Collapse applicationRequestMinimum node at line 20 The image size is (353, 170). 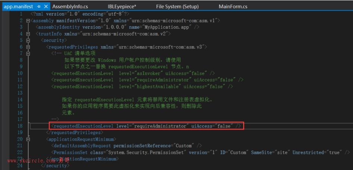(28, 139)
